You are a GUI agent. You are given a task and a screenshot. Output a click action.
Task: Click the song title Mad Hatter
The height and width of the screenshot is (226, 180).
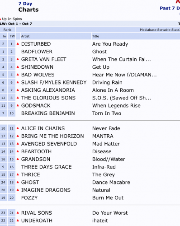pos(106,144)
